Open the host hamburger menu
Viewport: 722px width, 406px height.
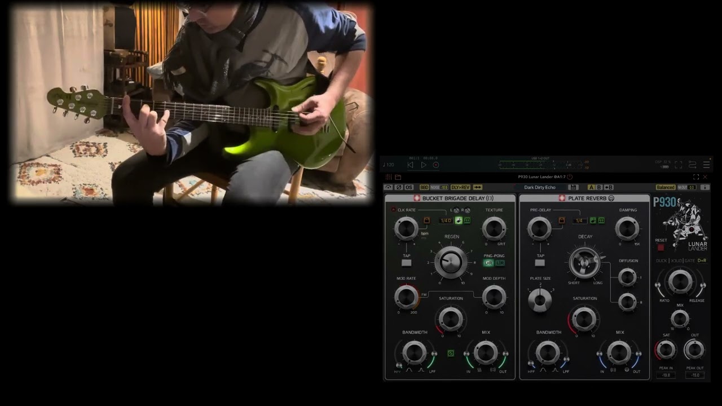706,165
